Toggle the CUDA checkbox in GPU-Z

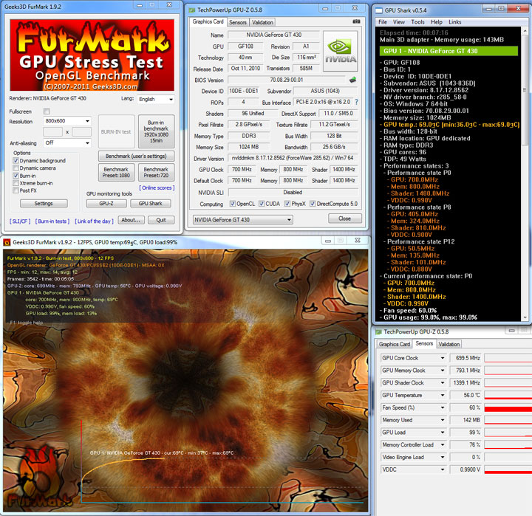262,204
